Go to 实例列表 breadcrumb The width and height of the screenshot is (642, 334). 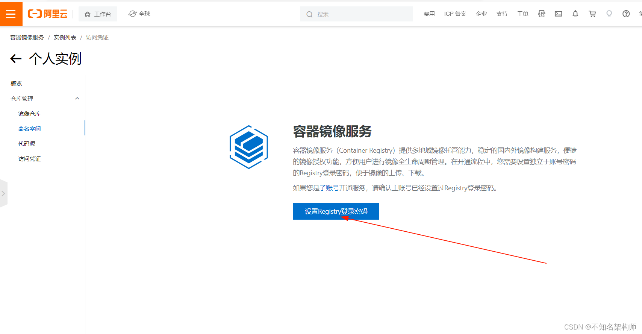(65, 38)
